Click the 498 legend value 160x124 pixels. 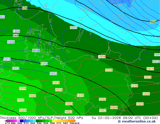[20, 123]
